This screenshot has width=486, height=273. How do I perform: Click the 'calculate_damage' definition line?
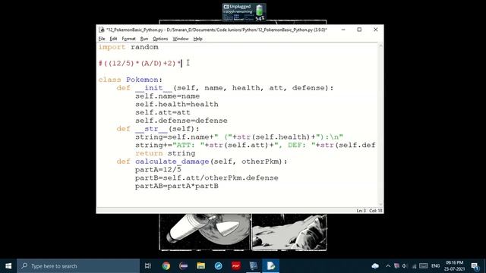pos(202,162)
